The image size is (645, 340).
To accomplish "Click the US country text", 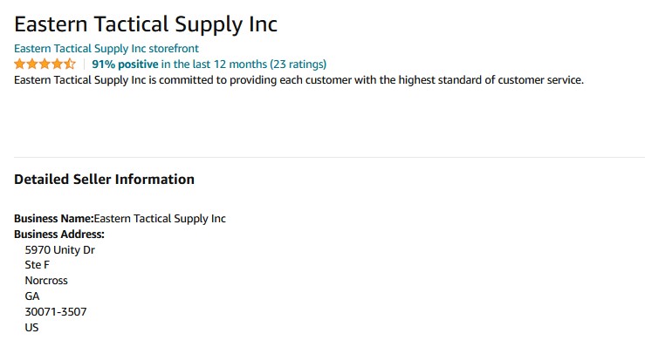I will click(x=31, y=327).
